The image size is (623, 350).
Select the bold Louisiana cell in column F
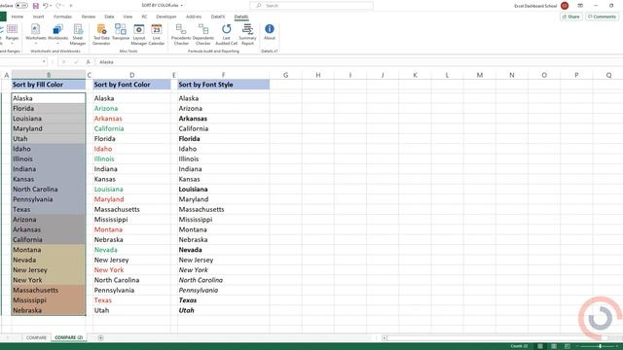click(x=223, y=190)
